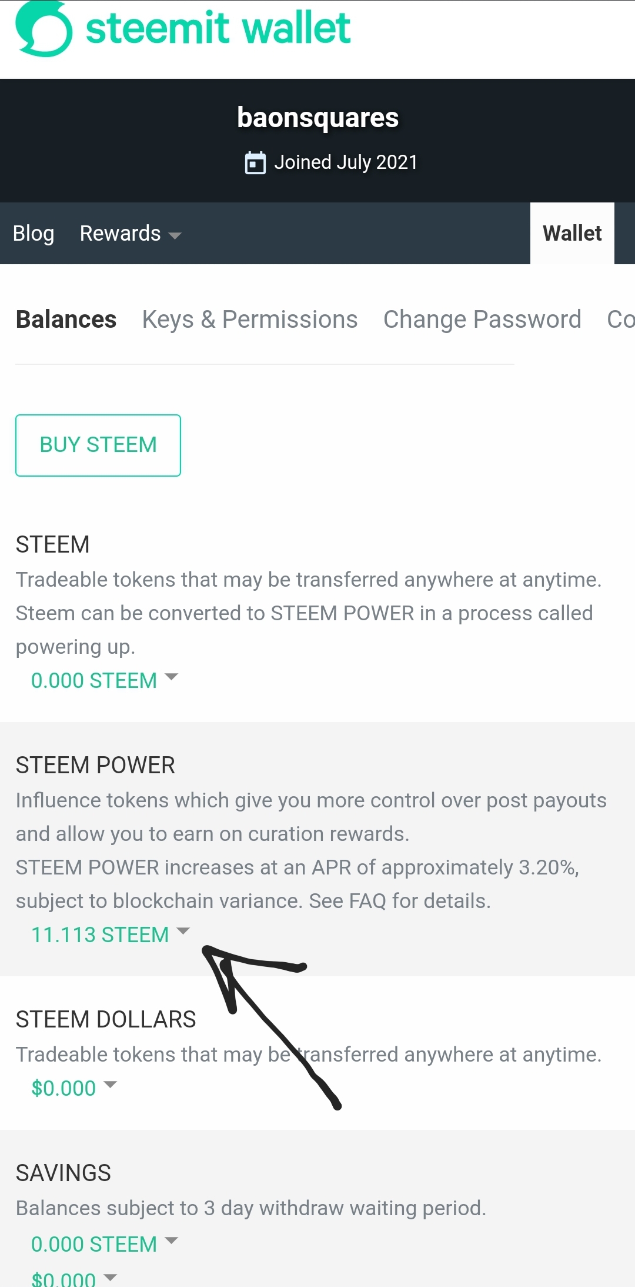Select the Balances tab
The image size is (635, 1287).
click(x=66, y=320)
